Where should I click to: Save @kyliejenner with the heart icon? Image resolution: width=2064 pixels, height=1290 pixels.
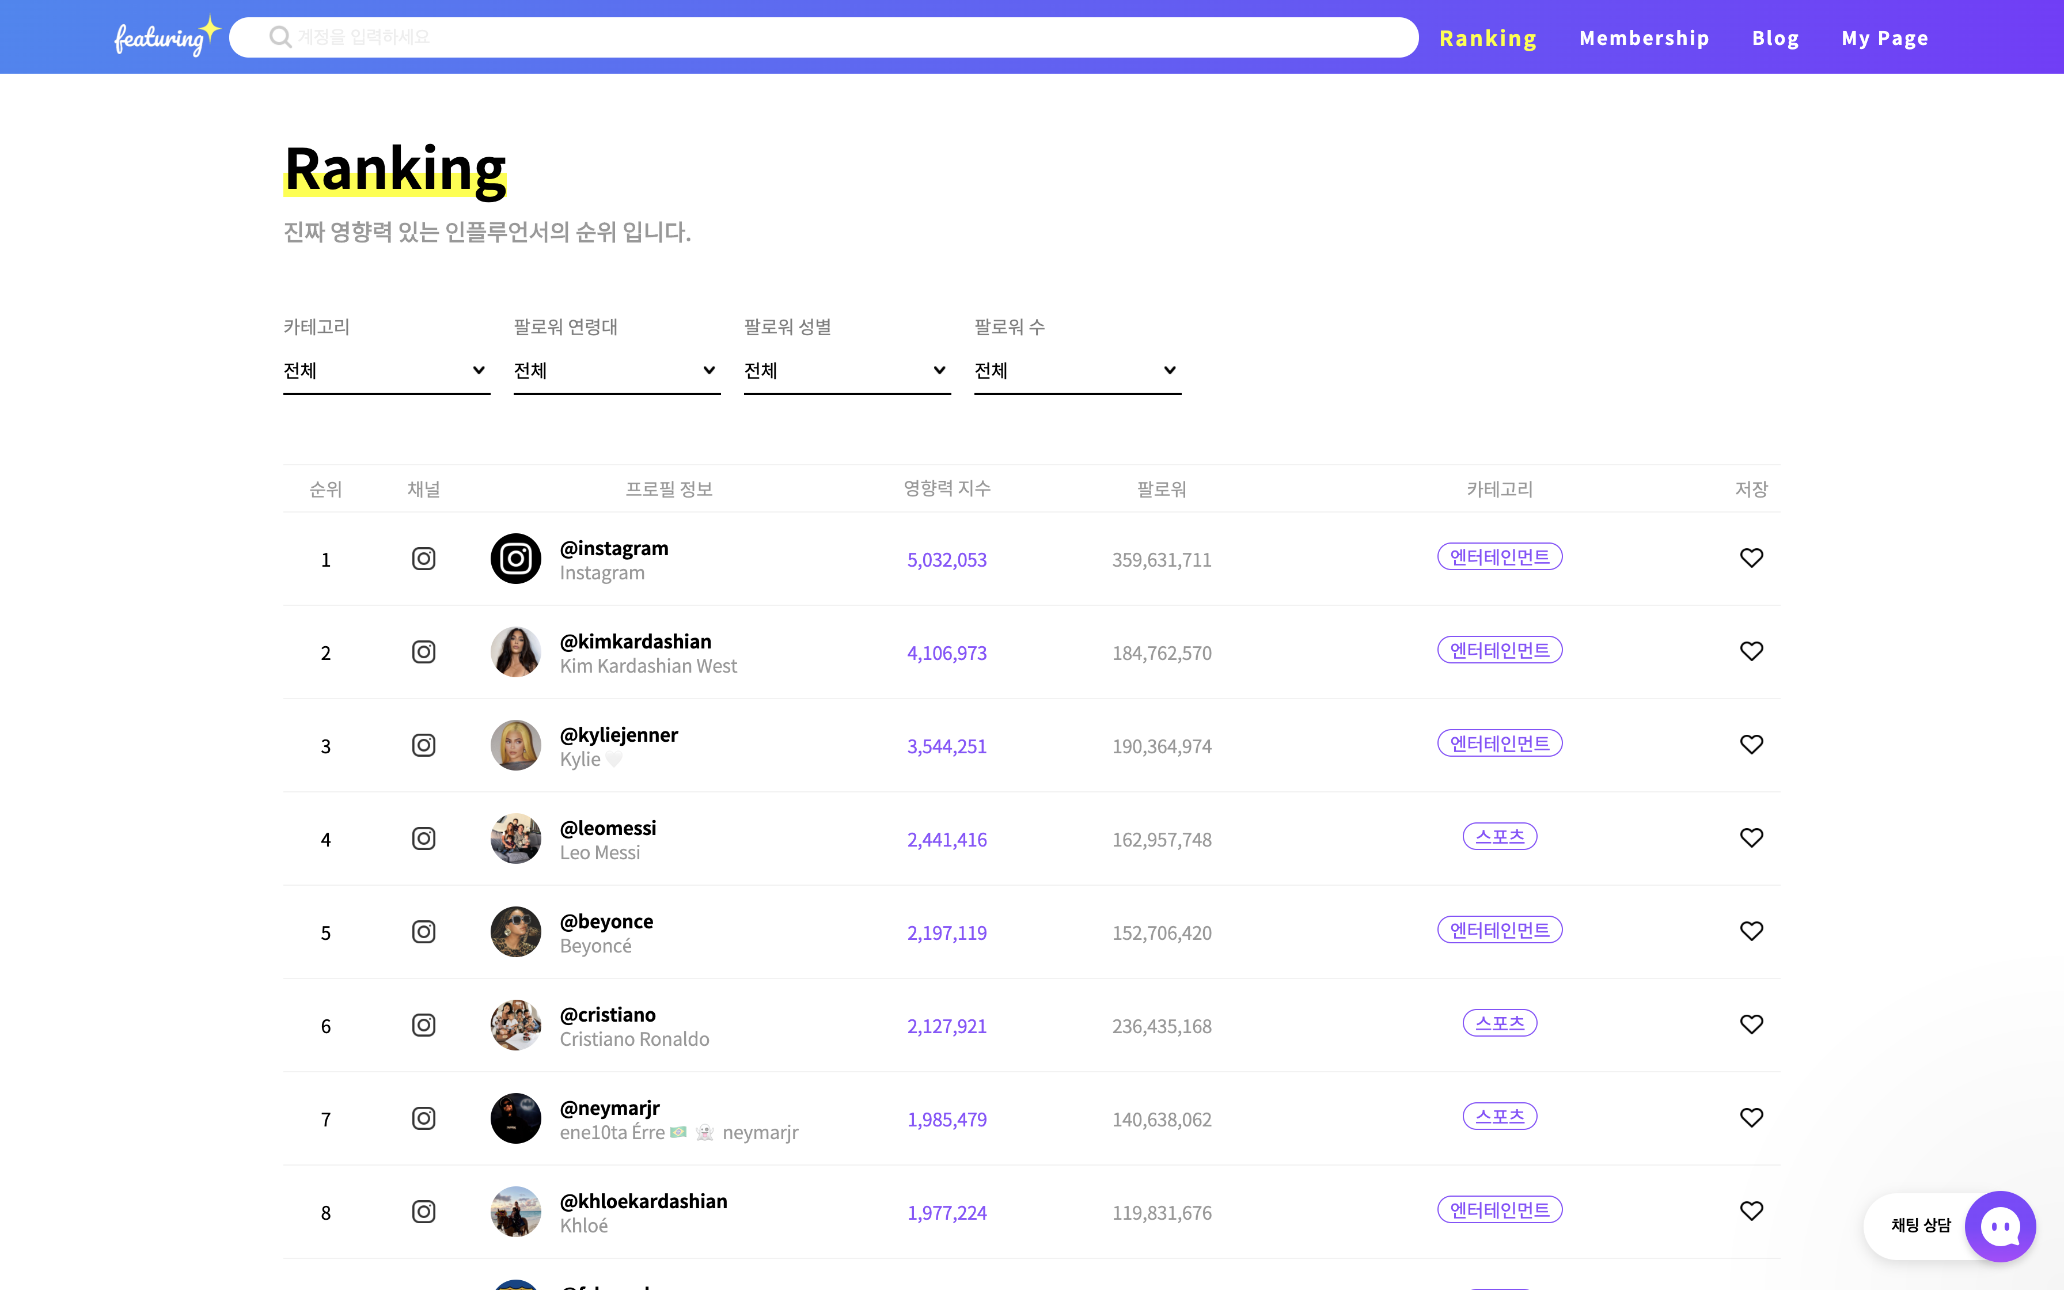coord(1751,745)
